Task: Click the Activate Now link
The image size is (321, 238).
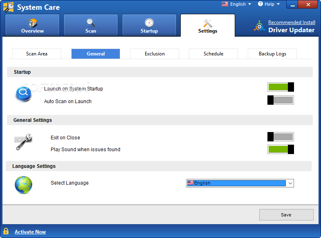Action: (30, 232)
